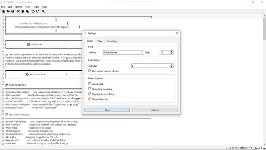Open the Tools menu
266x150 pixels.
(36, 7)
